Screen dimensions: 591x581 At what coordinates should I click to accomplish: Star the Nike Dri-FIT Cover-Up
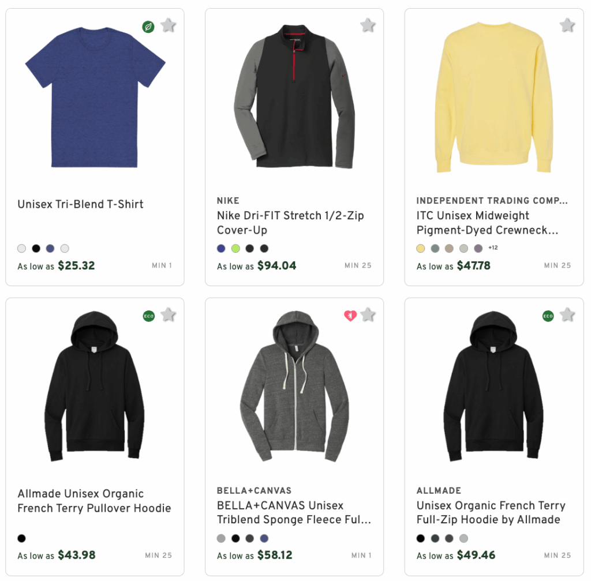(368, 25)
